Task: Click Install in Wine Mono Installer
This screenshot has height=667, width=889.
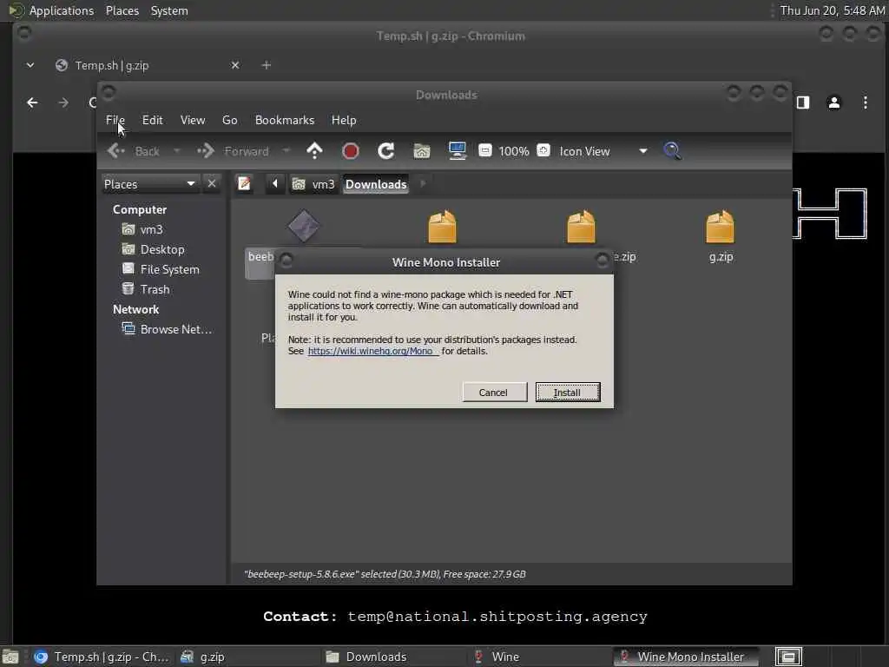Action: point(568,393)
